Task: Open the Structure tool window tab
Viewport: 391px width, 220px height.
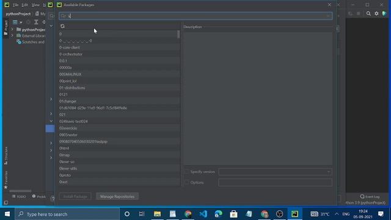Action: pyautogui.click(x=5, y=156)
